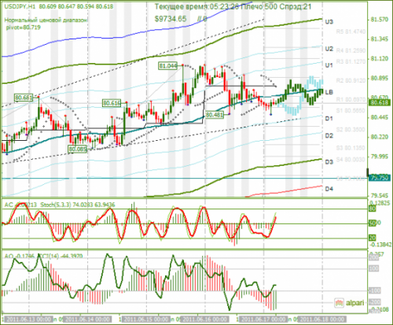Select the LB band label
Image resolution: width=393 pixels, height=325 pixels.
click(329, 92)
